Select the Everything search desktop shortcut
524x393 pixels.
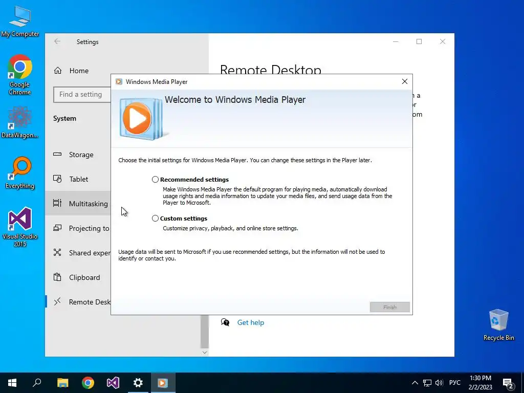[20, 173]
